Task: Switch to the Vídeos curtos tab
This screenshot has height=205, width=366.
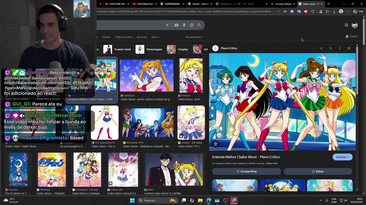Action: click(124, 37)
